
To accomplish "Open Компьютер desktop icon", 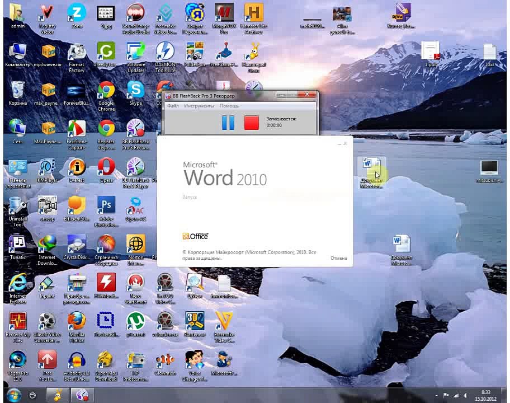I will 17,55.
